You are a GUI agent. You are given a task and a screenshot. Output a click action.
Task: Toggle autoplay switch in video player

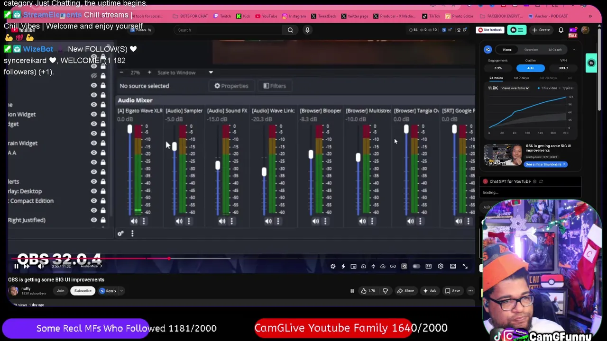416,267
